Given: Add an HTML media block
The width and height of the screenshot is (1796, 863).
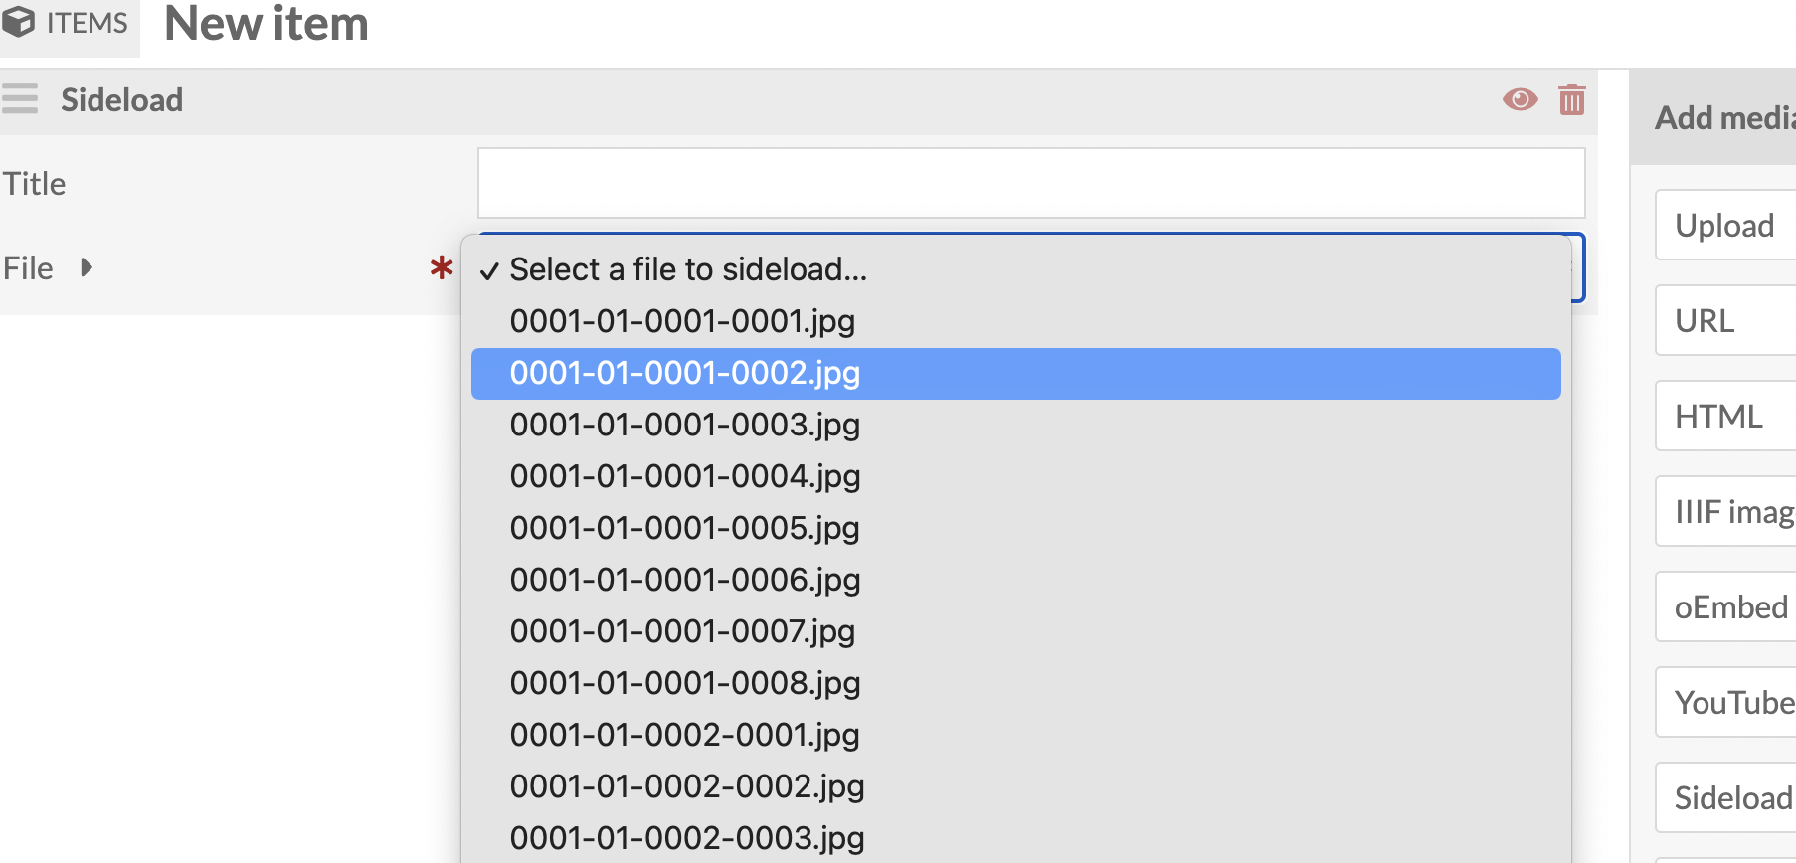Looking at the screenshot, I should [1725, 417].
